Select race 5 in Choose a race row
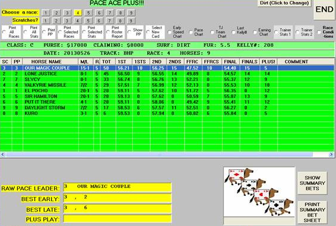This screenshot has height=226, width=336. pyautogui.click(x=88, y=13)
